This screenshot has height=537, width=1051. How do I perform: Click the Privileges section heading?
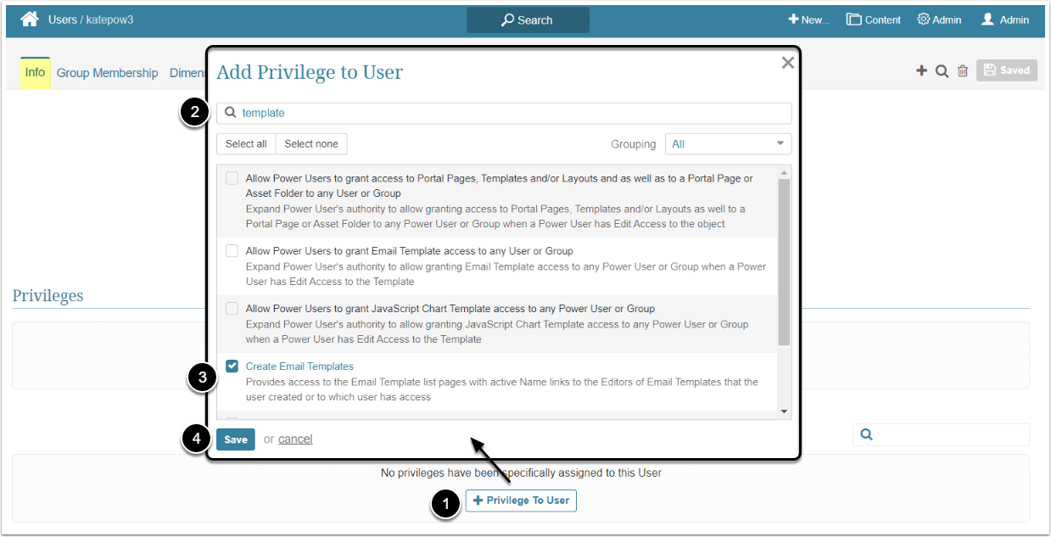[48, 295]
